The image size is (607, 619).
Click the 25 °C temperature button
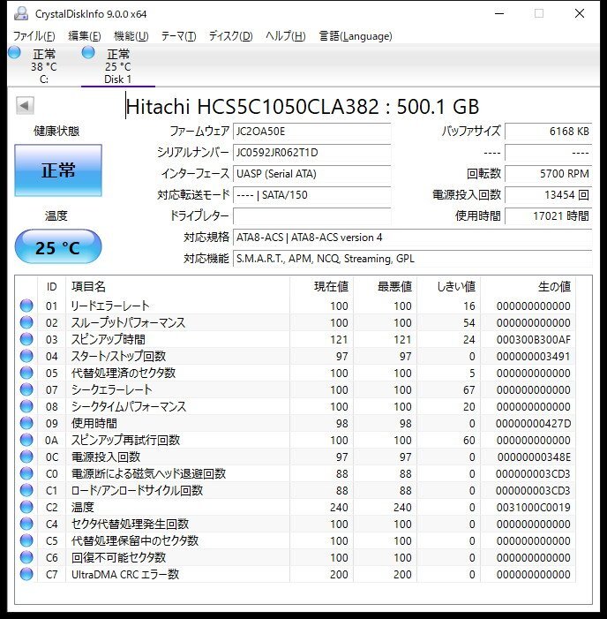coord(58,246)
